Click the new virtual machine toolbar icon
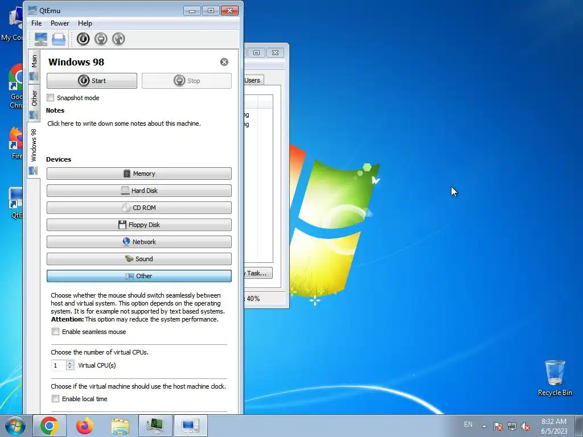The height and width of the screenshot is (437, 583). 40,39
